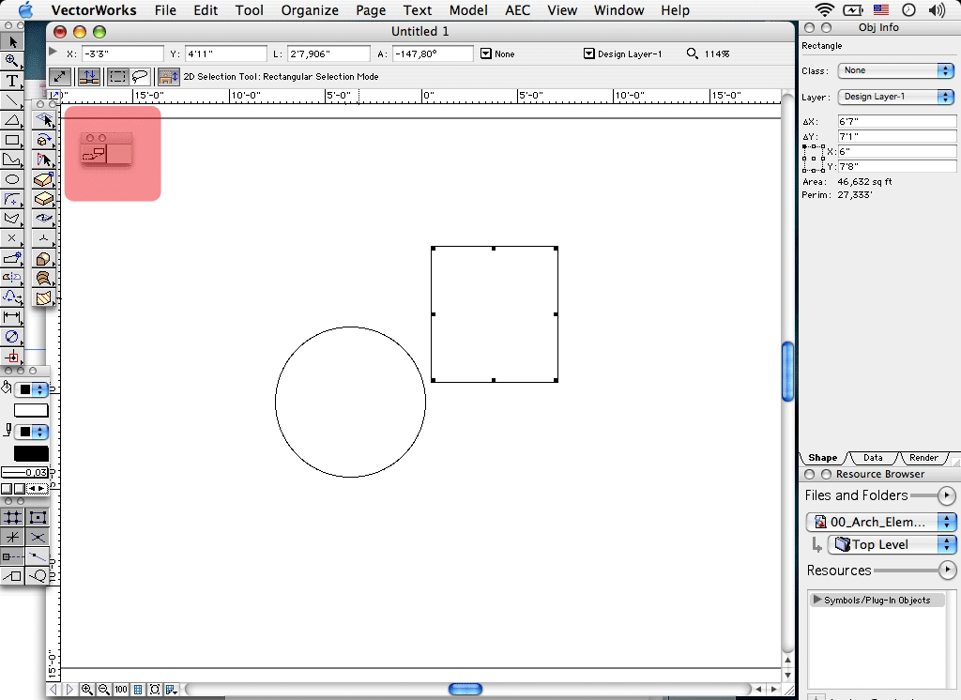Open the AEC menu

517,10
